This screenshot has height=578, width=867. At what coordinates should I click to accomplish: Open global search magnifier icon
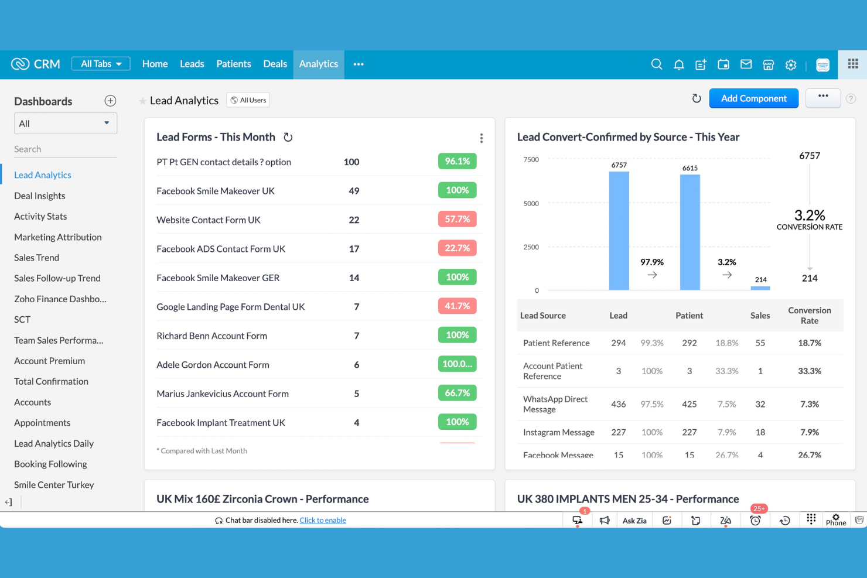point(657,64)
